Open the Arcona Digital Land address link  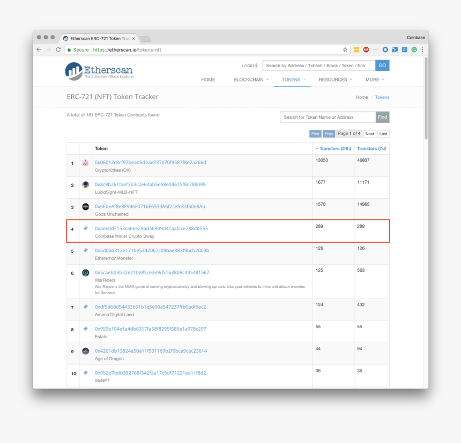coord(150,307)
